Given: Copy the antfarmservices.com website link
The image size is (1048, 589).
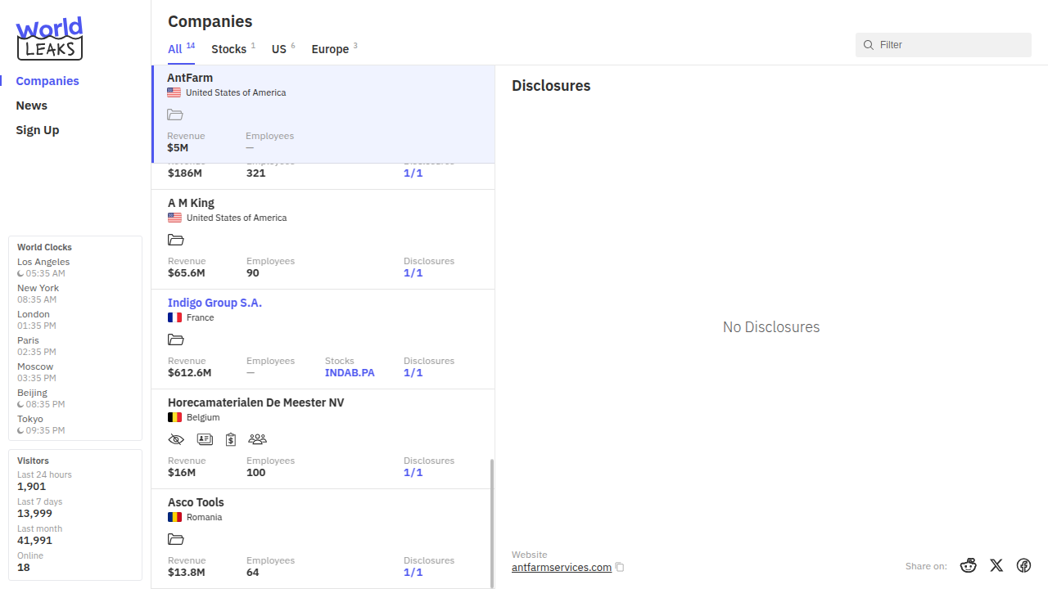Looking at the screenshot, I should [620, 568].
